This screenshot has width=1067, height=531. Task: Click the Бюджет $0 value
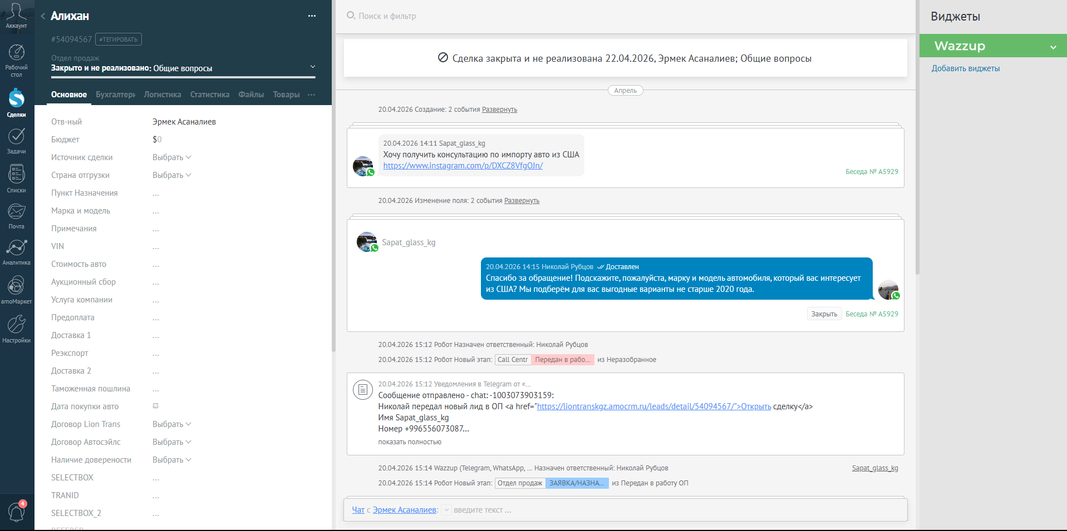tap(157, 140)
